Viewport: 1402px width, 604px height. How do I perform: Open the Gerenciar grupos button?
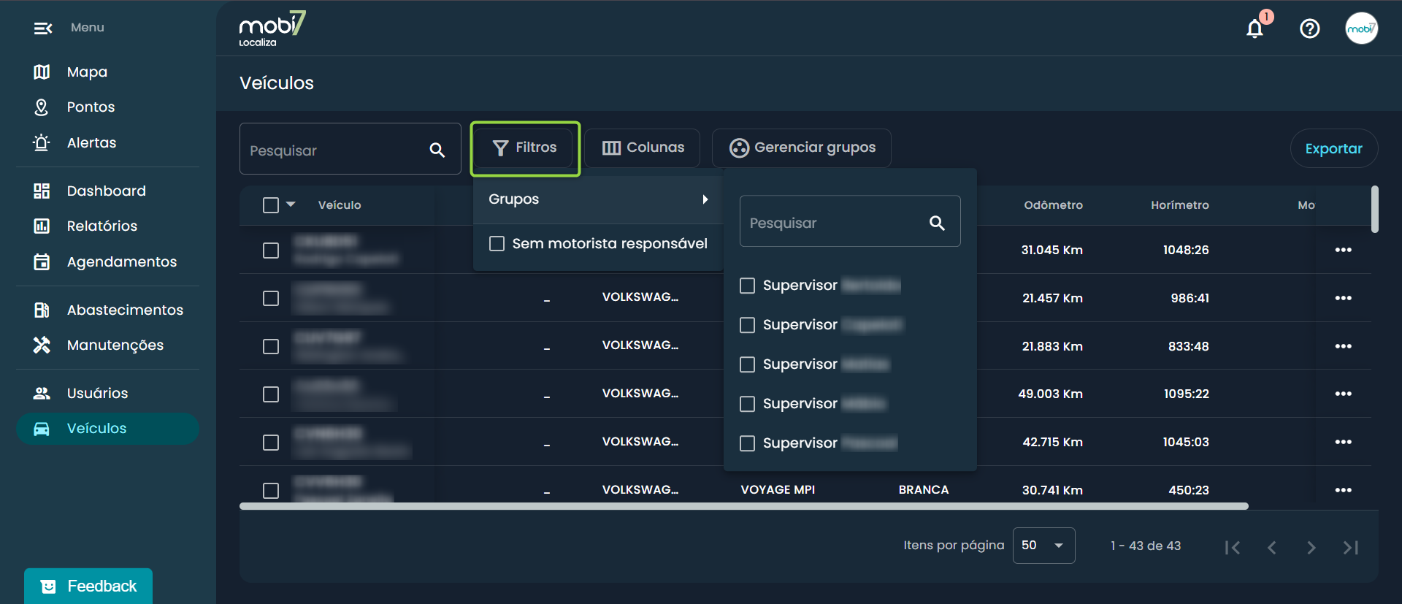(802, 148)
